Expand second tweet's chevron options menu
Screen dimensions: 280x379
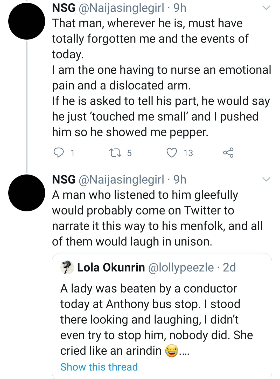266,179
